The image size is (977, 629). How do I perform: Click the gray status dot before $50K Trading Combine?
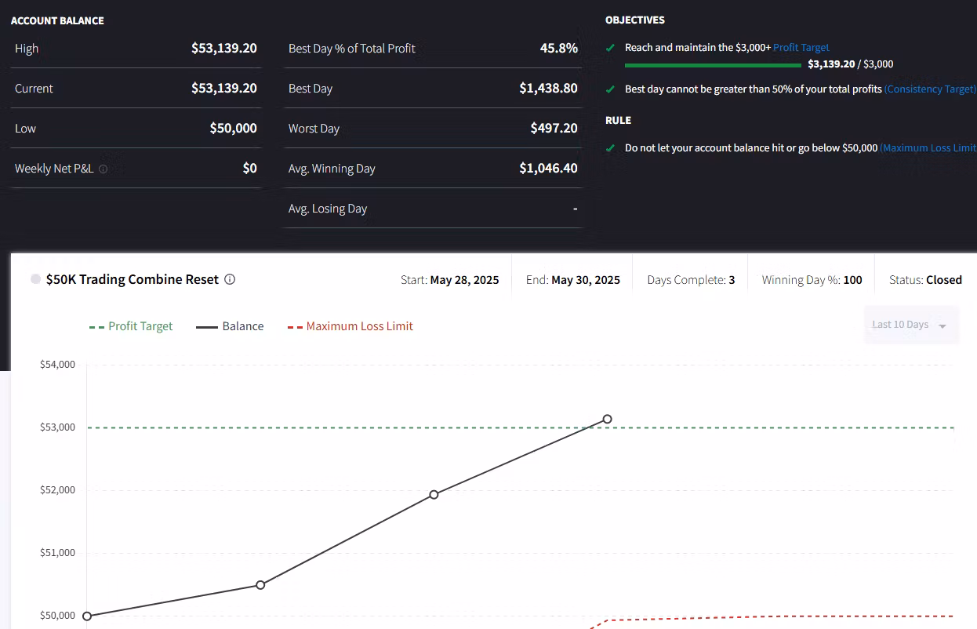coord(35,279)
